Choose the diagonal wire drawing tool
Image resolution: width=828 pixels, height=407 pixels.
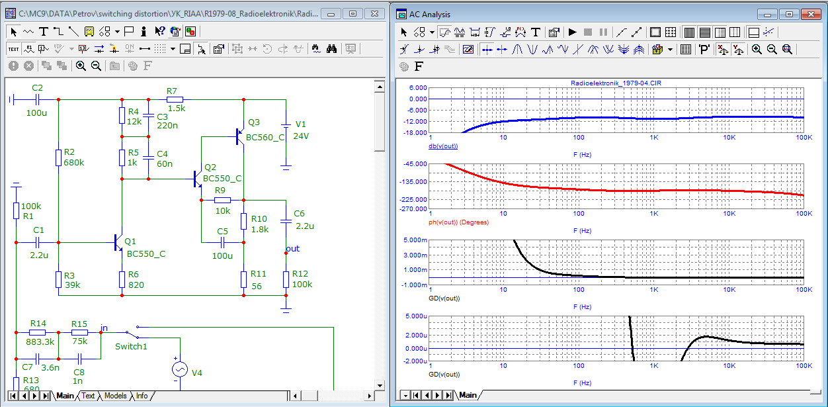coord(73,31)
